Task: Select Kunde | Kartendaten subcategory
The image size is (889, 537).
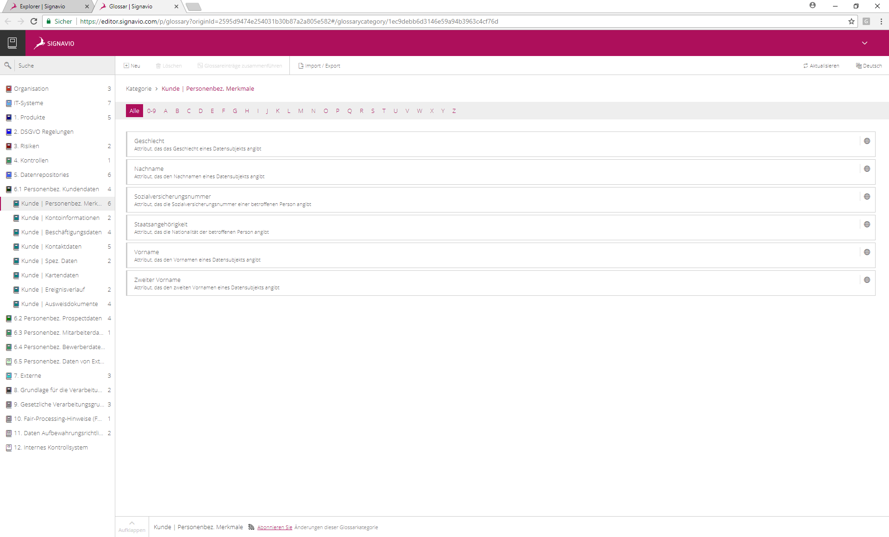Action: (57, 275)
